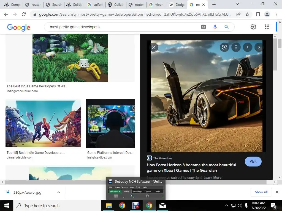This screenshot has width=282, height=211.
Task: Go back to the previous page
Action: (x=6, y=14)
